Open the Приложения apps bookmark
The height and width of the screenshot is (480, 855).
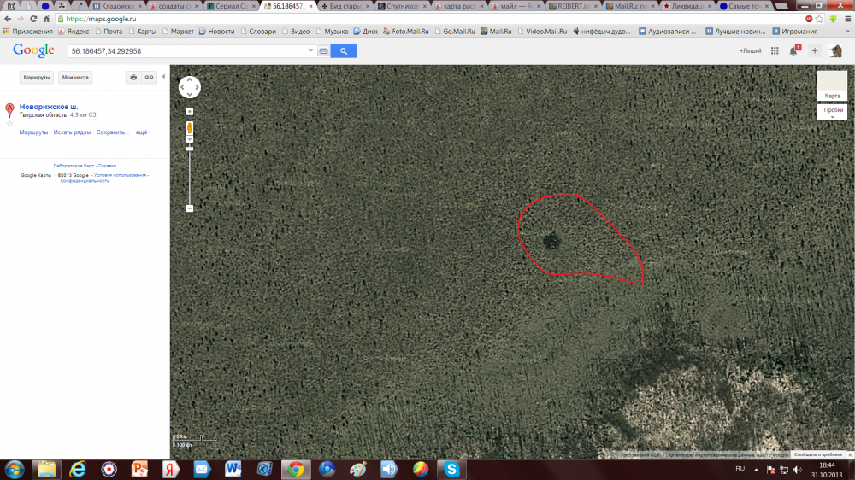click(28, 32)
